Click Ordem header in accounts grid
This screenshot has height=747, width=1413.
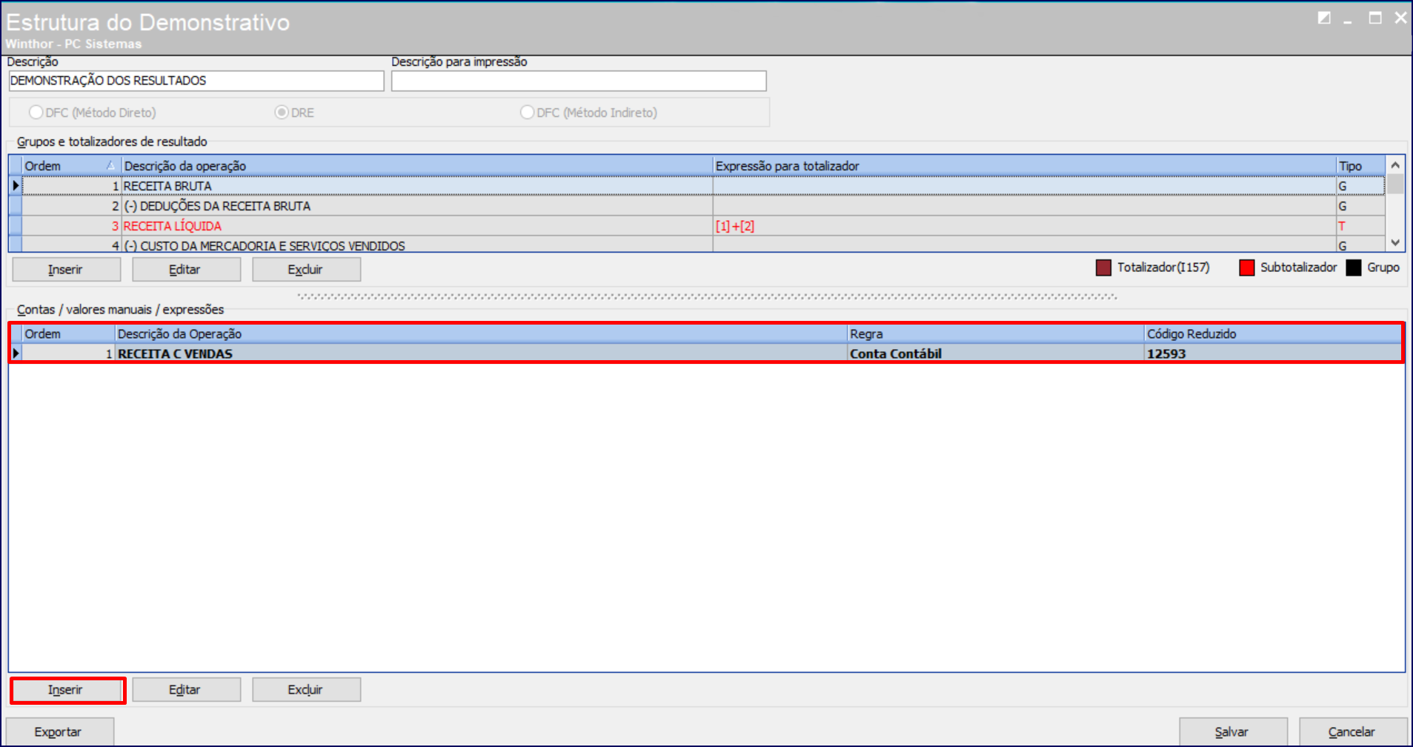68,334
